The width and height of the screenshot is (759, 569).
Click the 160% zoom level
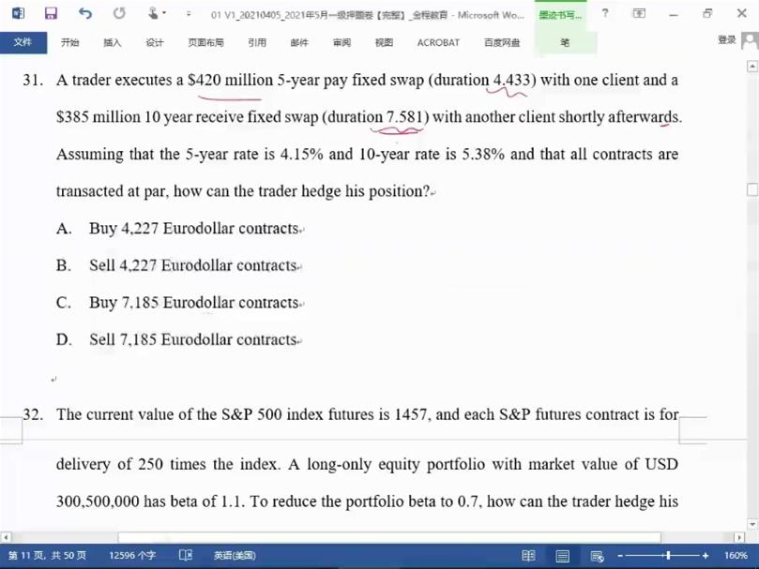[736, 556]
